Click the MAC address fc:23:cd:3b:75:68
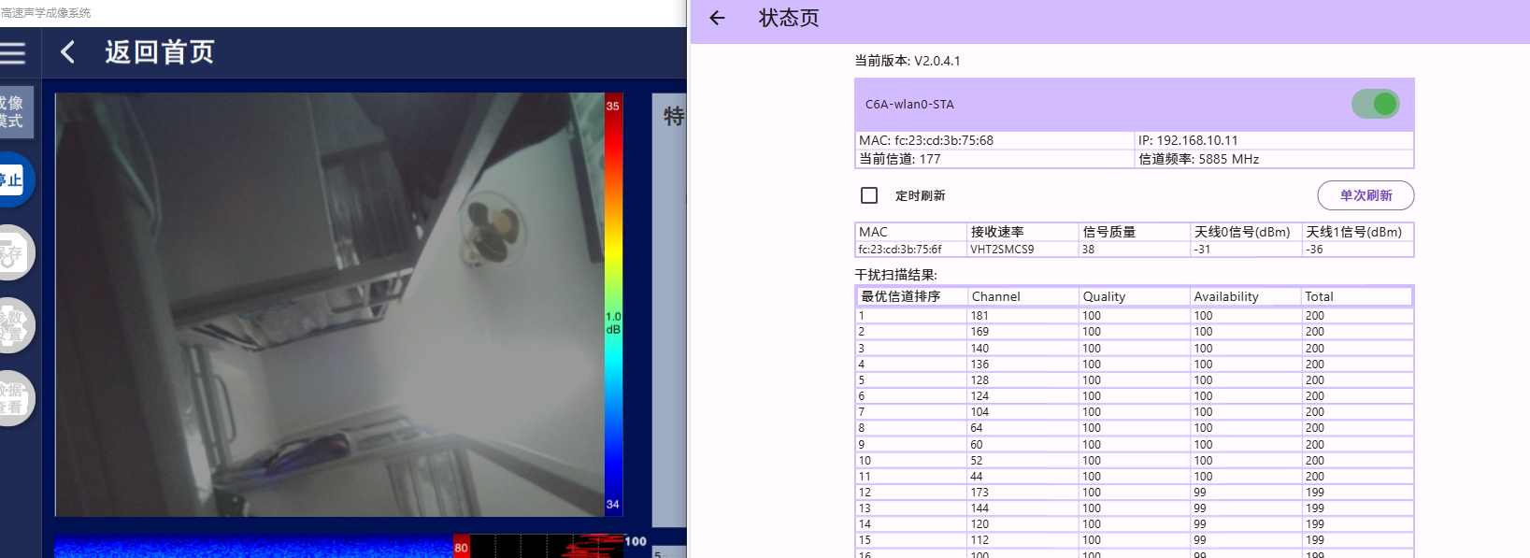Screen dimensions: 1530x558 pyautogui.click(x=944, y=140)
